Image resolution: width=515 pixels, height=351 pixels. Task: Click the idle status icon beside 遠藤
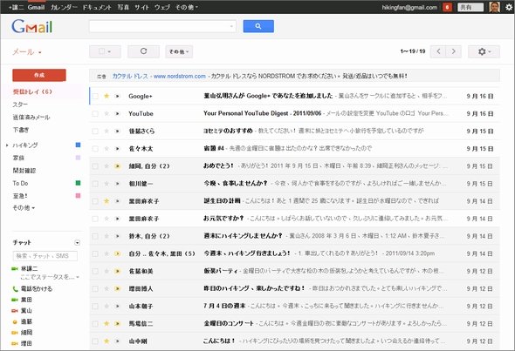pos(15,322)
